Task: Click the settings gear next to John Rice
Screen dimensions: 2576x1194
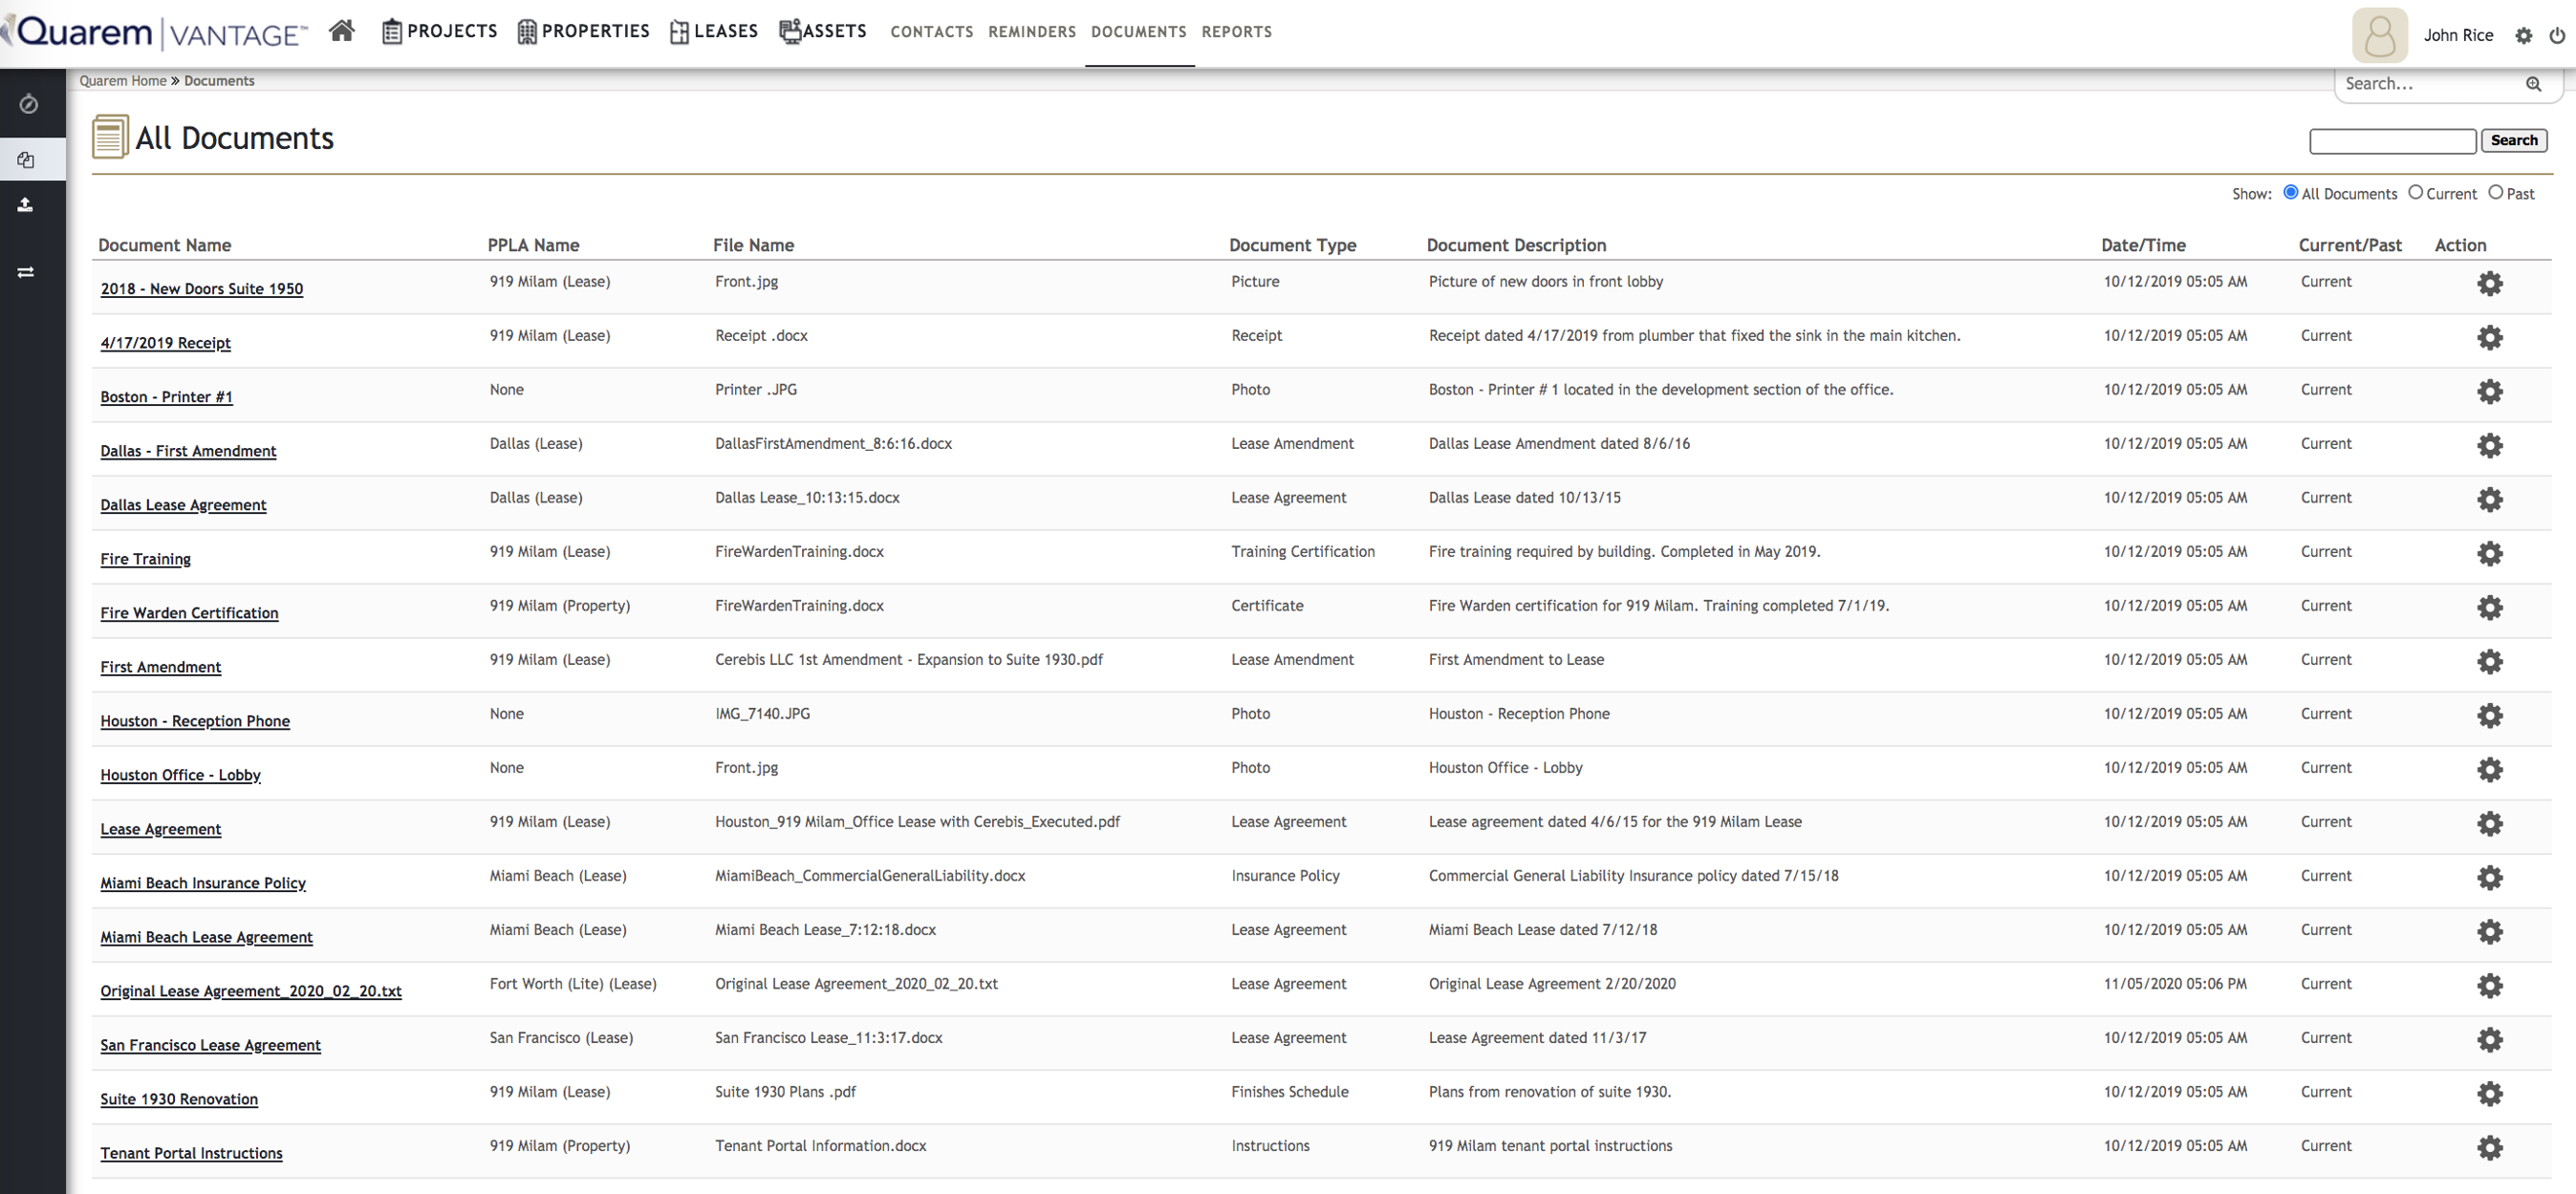Action: [x=2524, y=35]
